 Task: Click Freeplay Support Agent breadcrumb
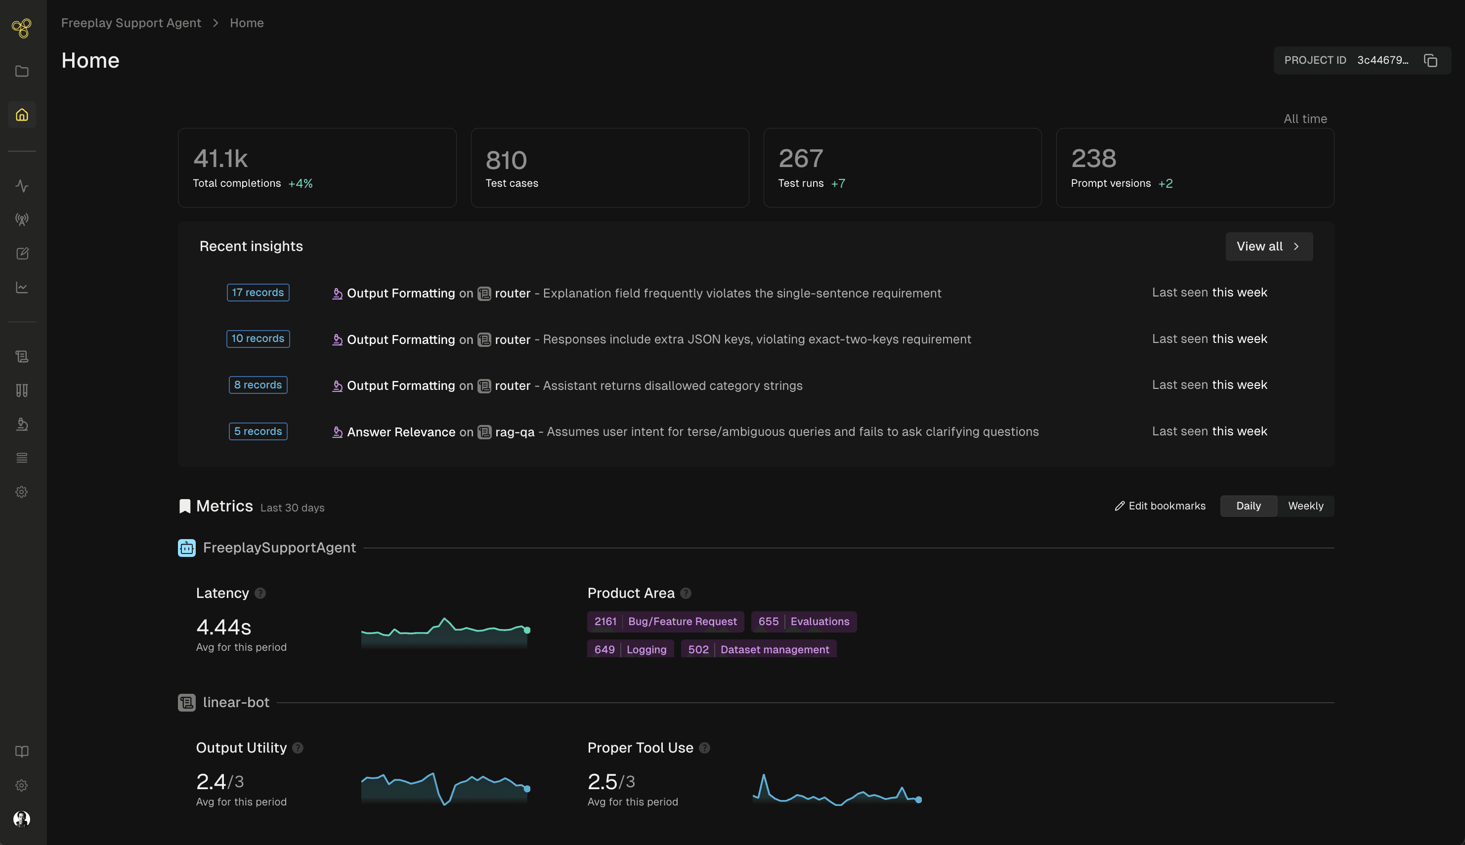point(131,23)
